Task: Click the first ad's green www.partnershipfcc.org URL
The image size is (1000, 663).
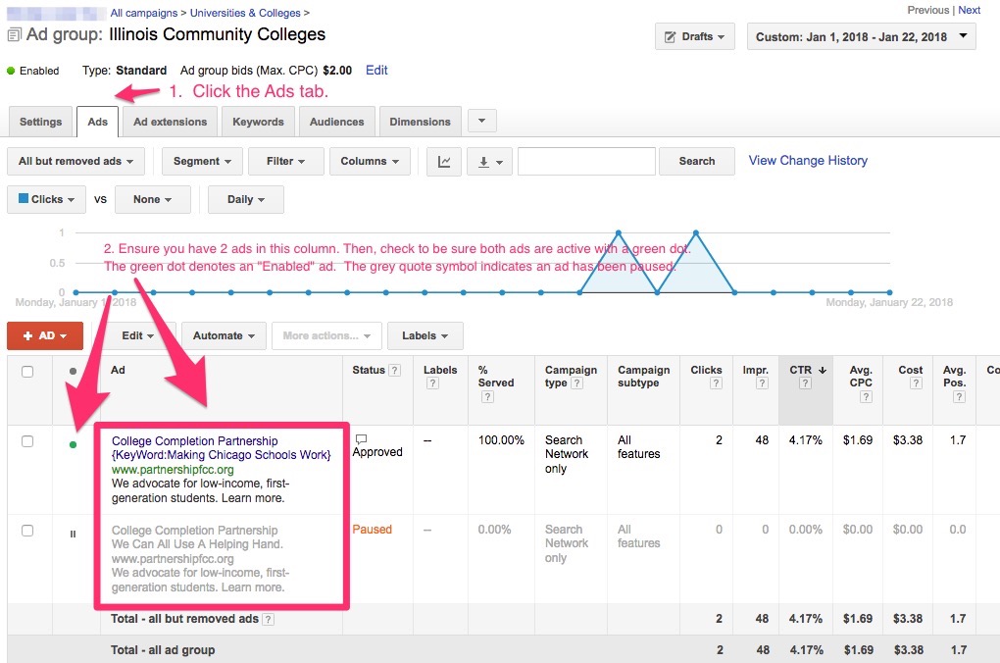Action: coord(173,470)
